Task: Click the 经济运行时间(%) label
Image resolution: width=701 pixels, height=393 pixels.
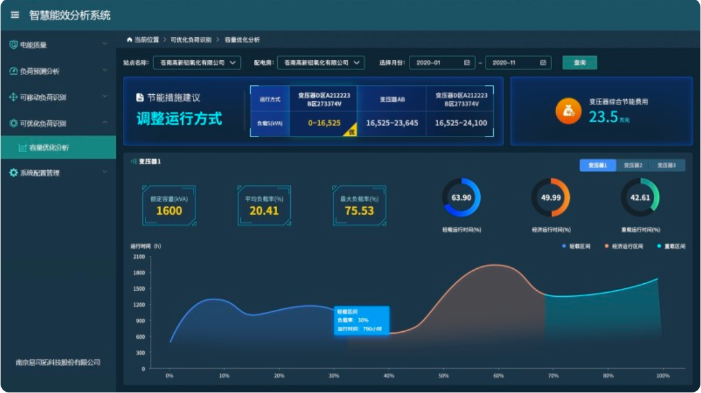Action: point(551,230)
